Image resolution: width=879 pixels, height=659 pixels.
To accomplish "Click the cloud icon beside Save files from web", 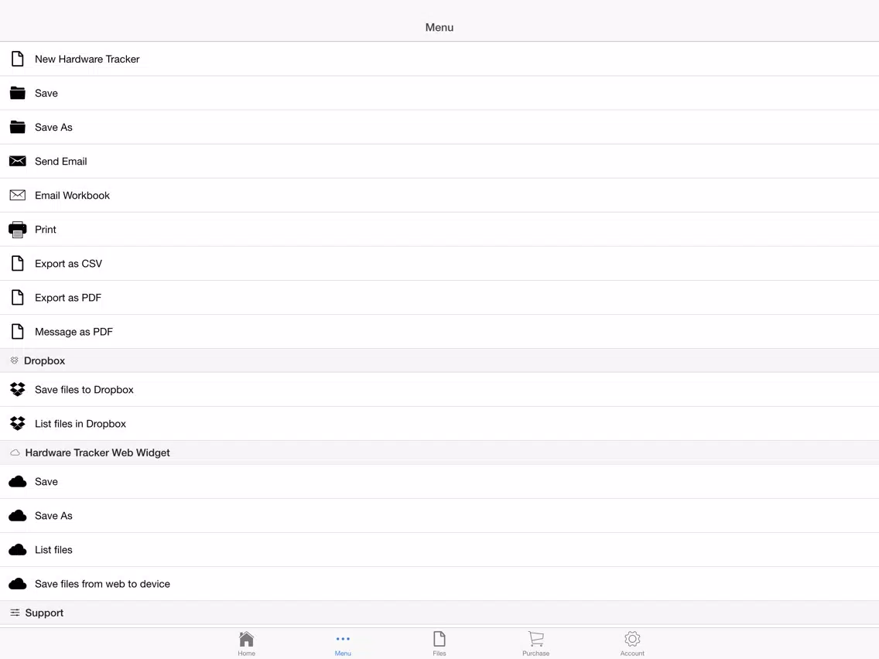I will (x=17, y=584).
